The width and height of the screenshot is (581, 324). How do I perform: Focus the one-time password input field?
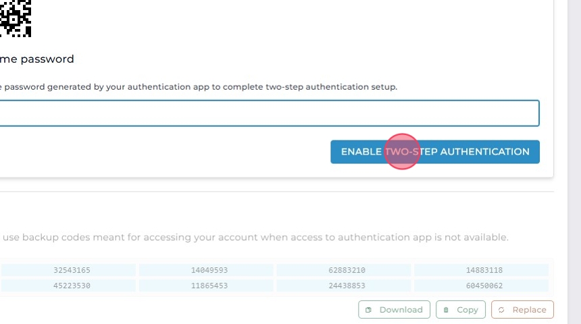pyautogui.click(x=269, y=113)
